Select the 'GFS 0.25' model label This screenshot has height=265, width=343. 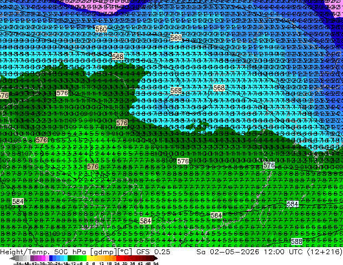(153, 252)
